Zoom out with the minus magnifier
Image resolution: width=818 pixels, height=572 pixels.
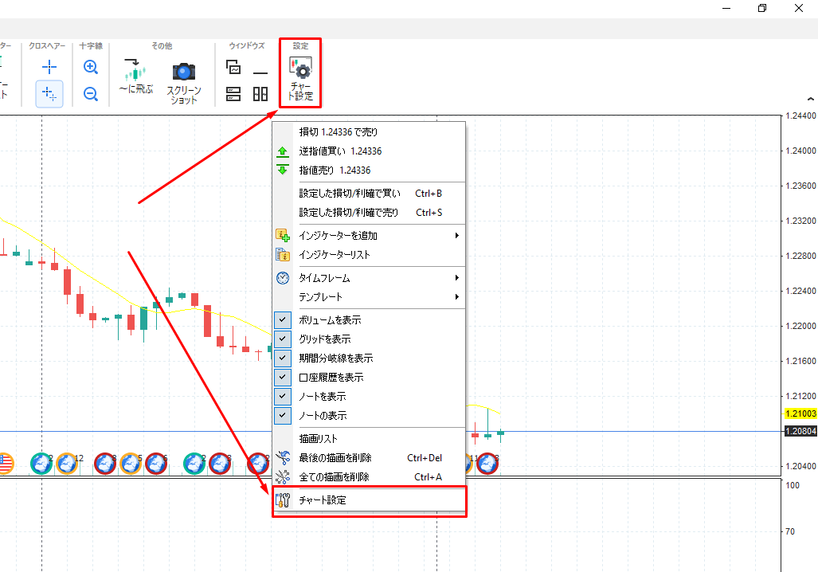point(91,94)
